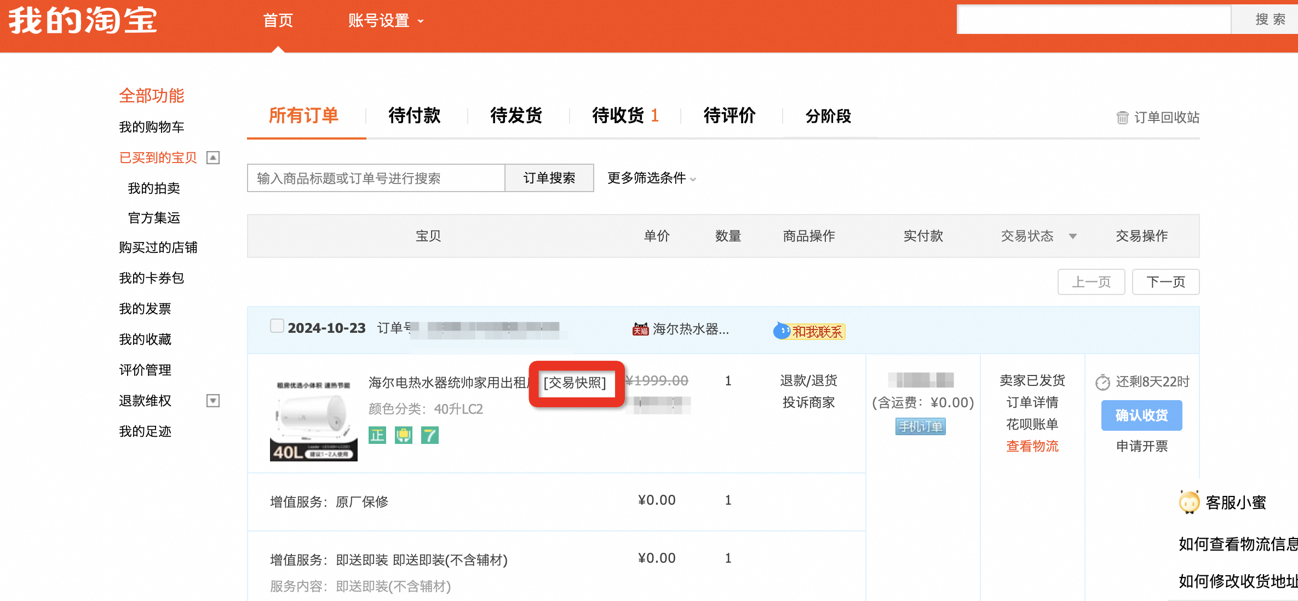The height and width of the screenshot is (601, 1298).
Task: Open 我的卡券包 in the sidebar
Action: tap(152, 279)
